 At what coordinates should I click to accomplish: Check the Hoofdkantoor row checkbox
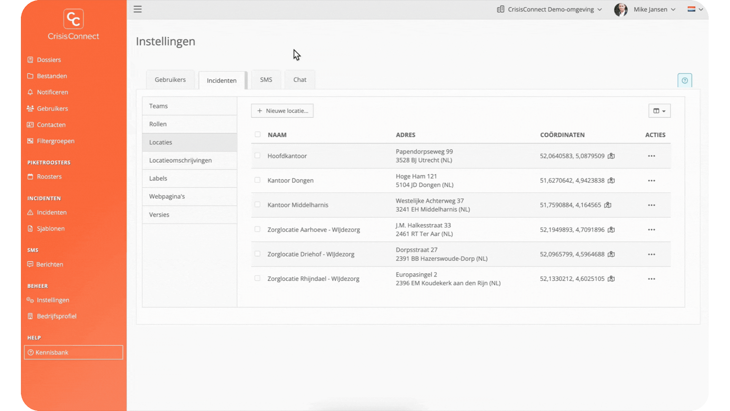257,156
